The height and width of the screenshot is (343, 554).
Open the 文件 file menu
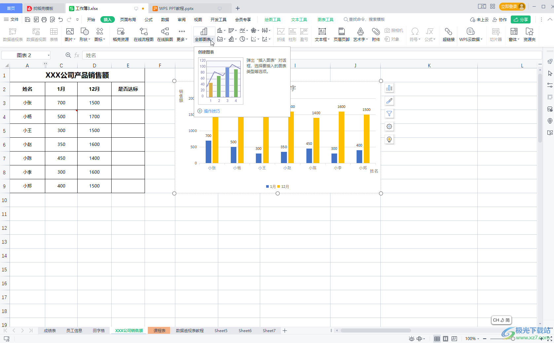pos(11,19)
